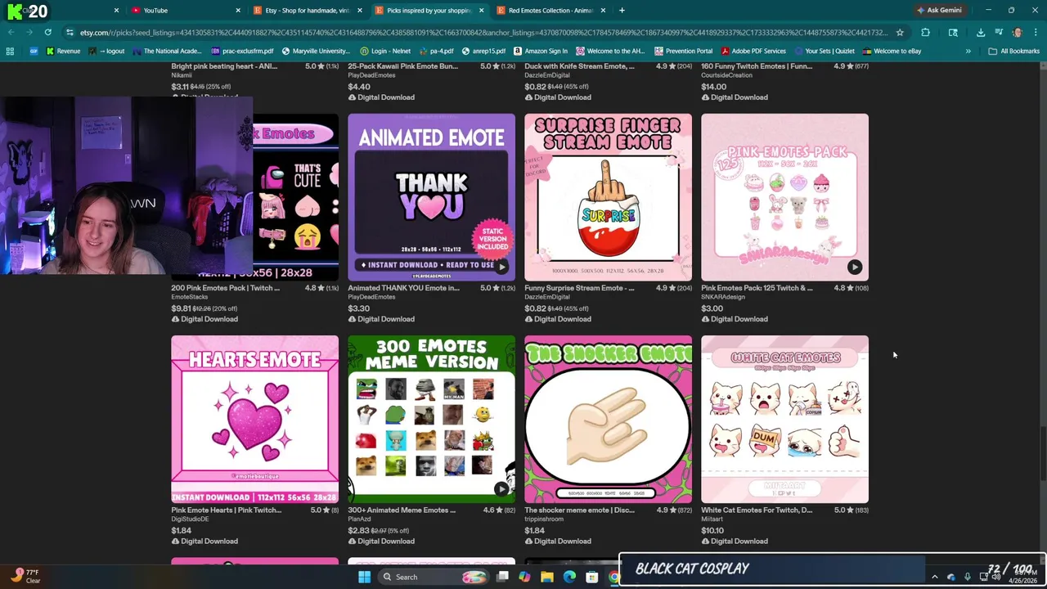Open White Cat Emotes listing image
1047x589 pixels.
click(x=784, y=419)
